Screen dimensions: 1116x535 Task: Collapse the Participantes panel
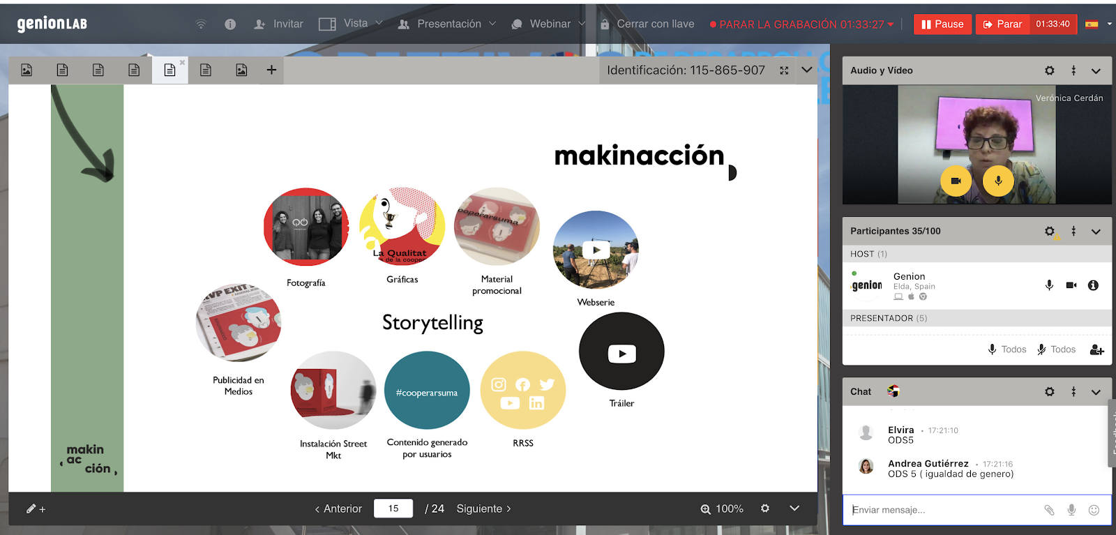coord(1096,231)
